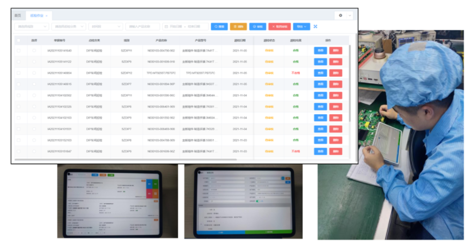Close the 巡检作业 tab with its x
This screenshot has width=471, height=245.
47,16
